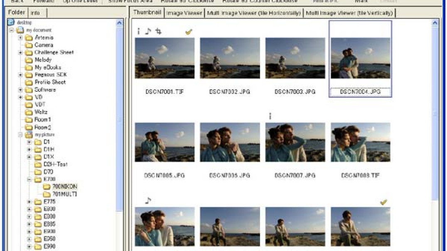Click the E950 folder icon

(x=38, y=239)
